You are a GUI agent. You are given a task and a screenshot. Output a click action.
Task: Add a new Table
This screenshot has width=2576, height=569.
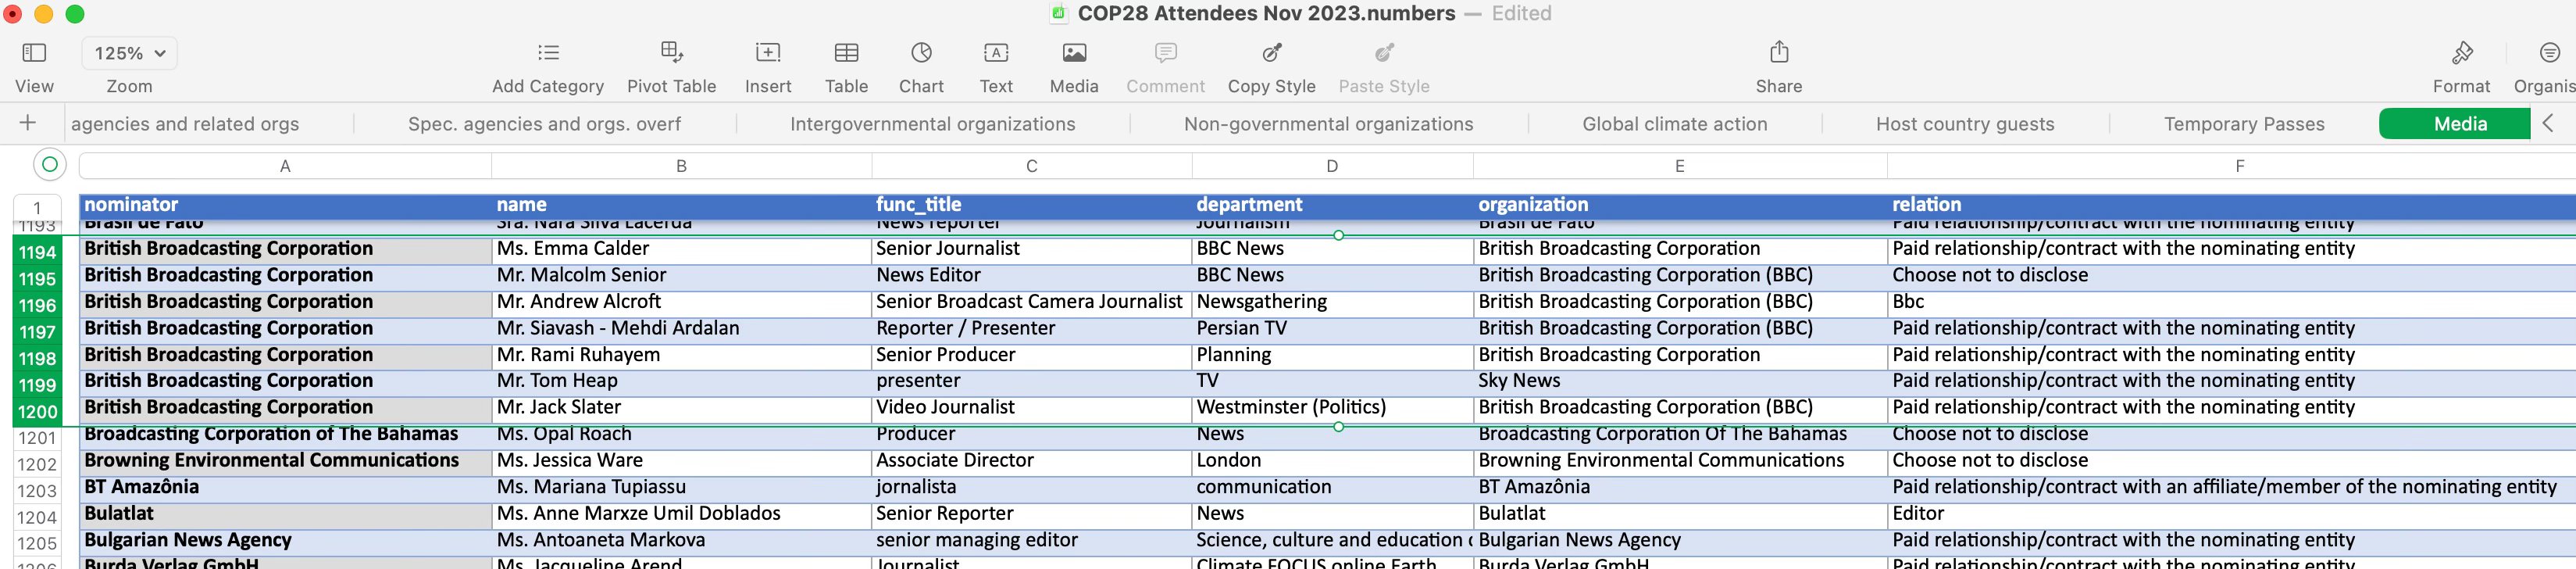846,53
